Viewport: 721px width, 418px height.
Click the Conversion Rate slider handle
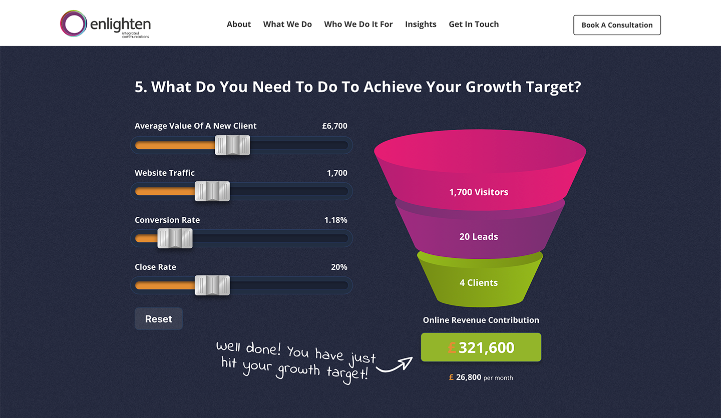[175, 238]
